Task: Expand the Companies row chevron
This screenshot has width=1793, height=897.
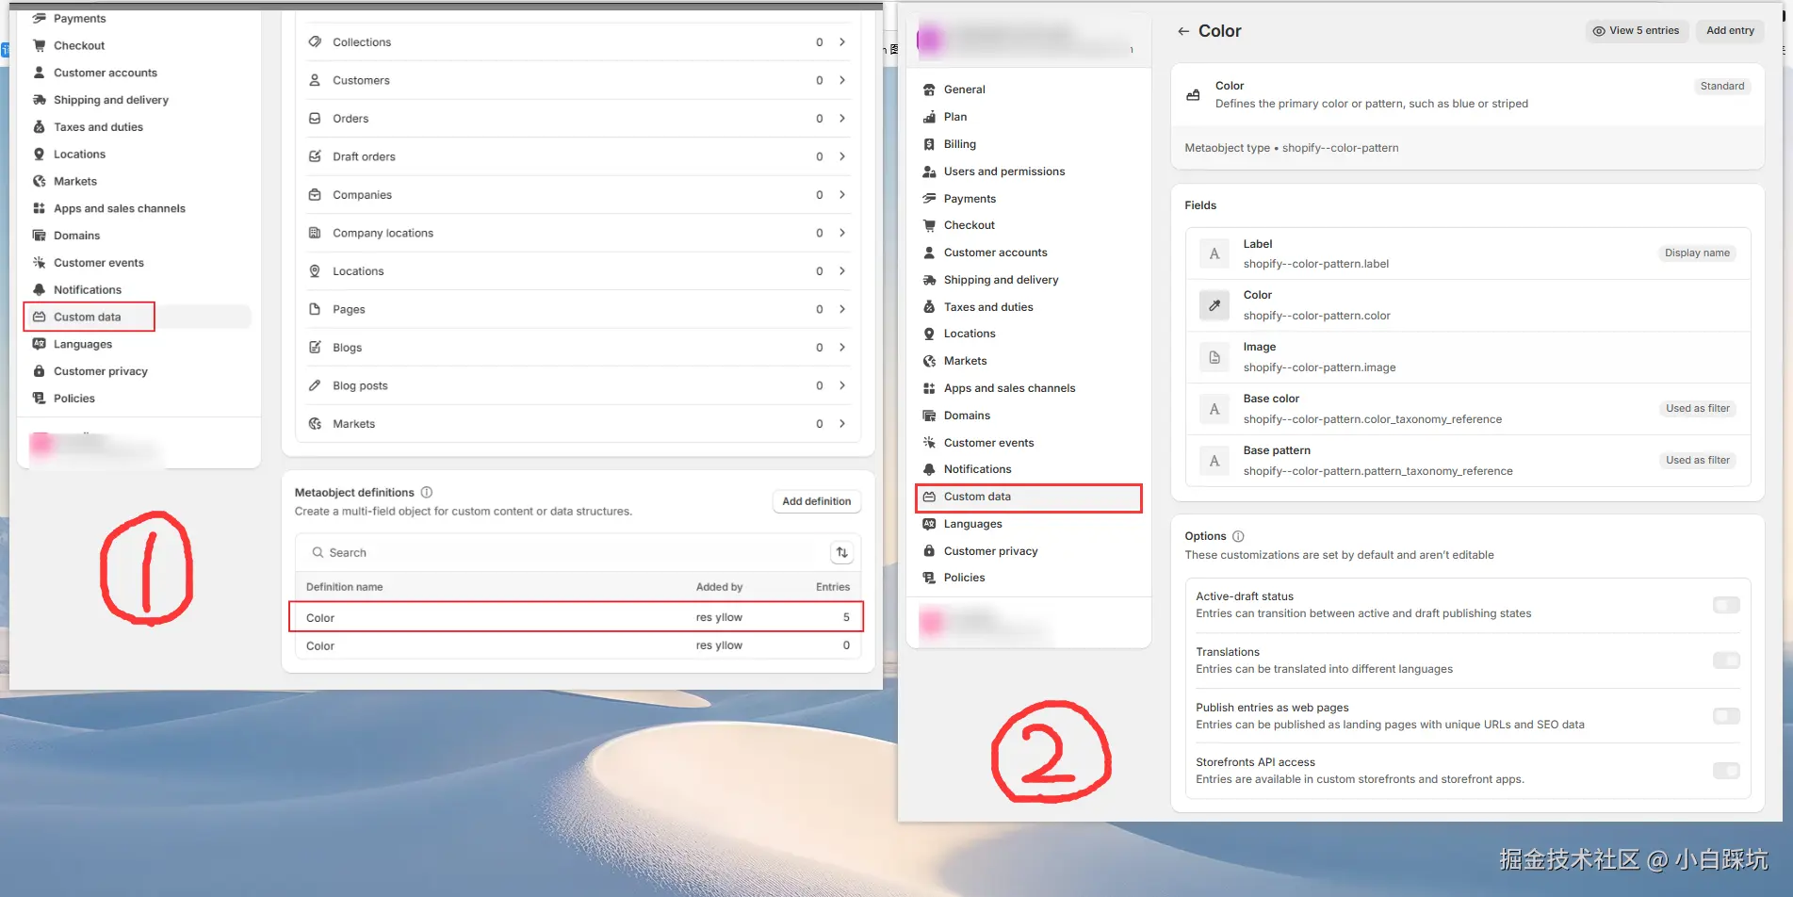Action: 842,194
